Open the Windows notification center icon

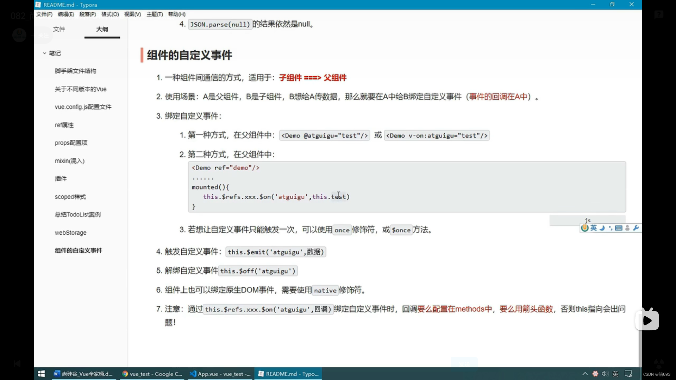[x=628, y=374]
